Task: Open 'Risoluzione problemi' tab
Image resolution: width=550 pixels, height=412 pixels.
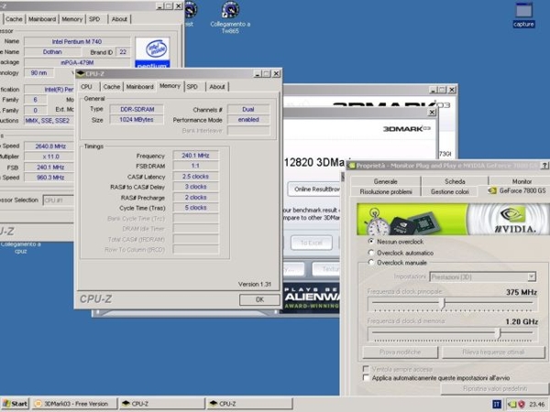Action: [x=386, y=191]
